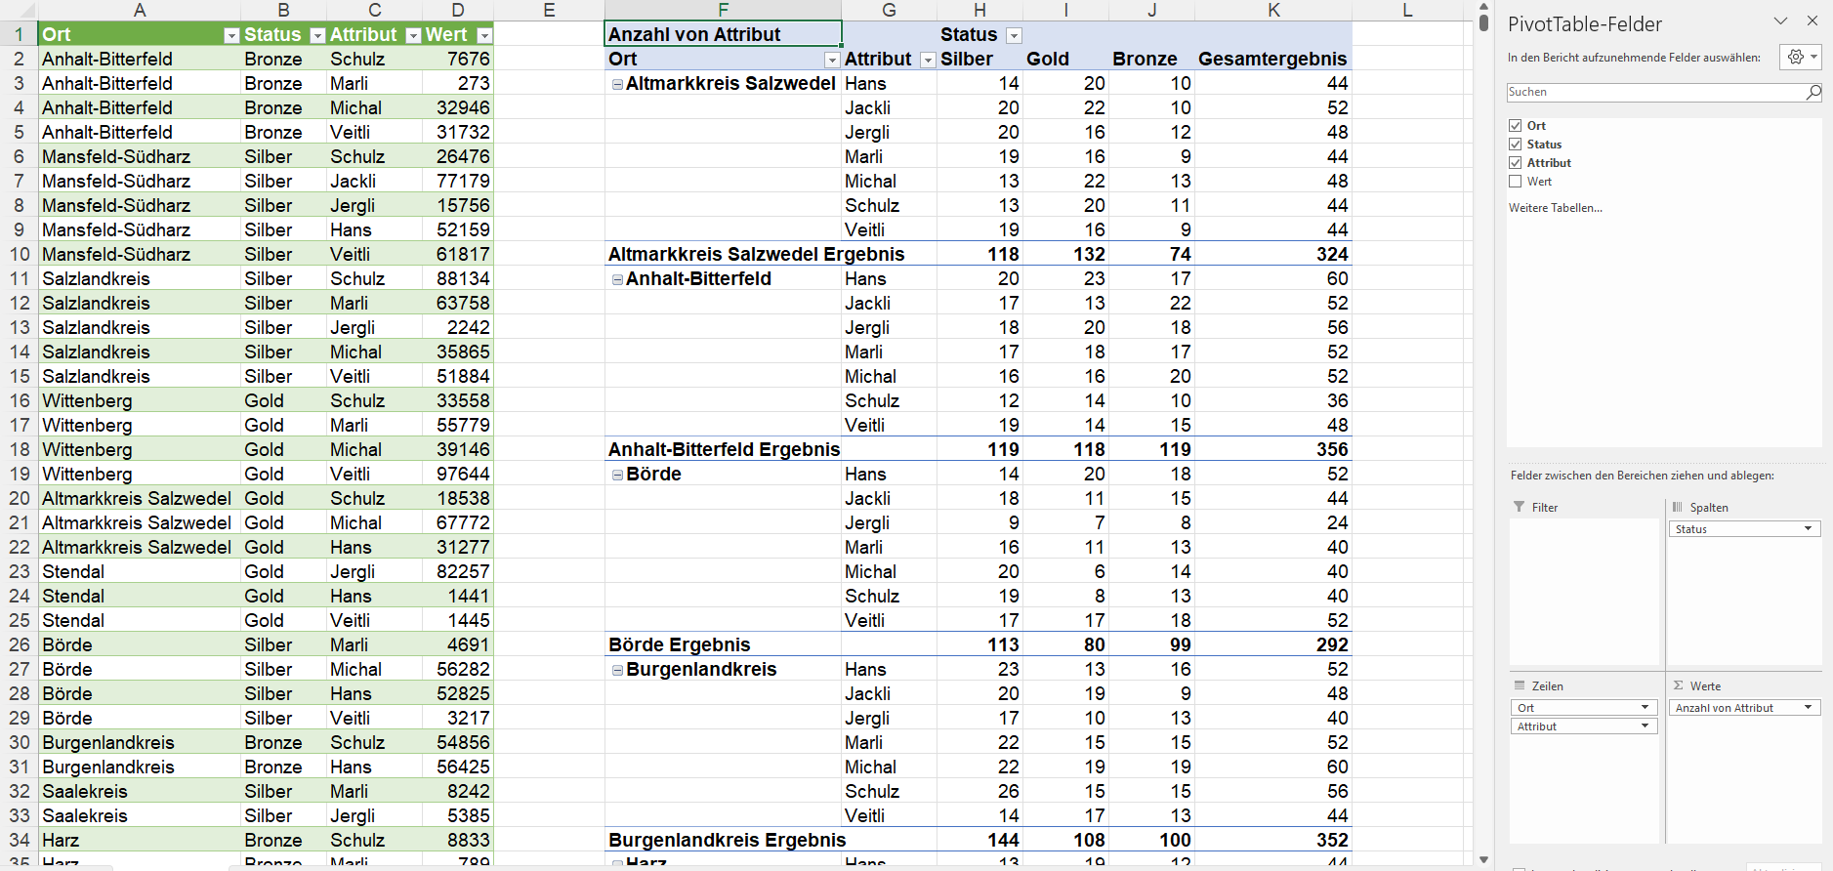Click the search magnifier in the field list
This screenshot has width=1833, height=871.
pos(1813,92)
